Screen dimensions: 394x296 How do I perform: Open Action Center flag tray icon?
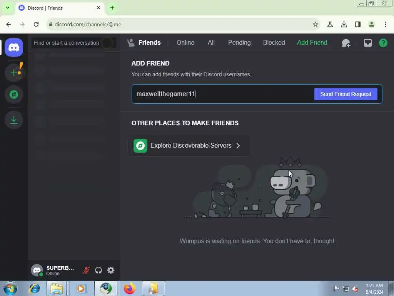point(336,288)
